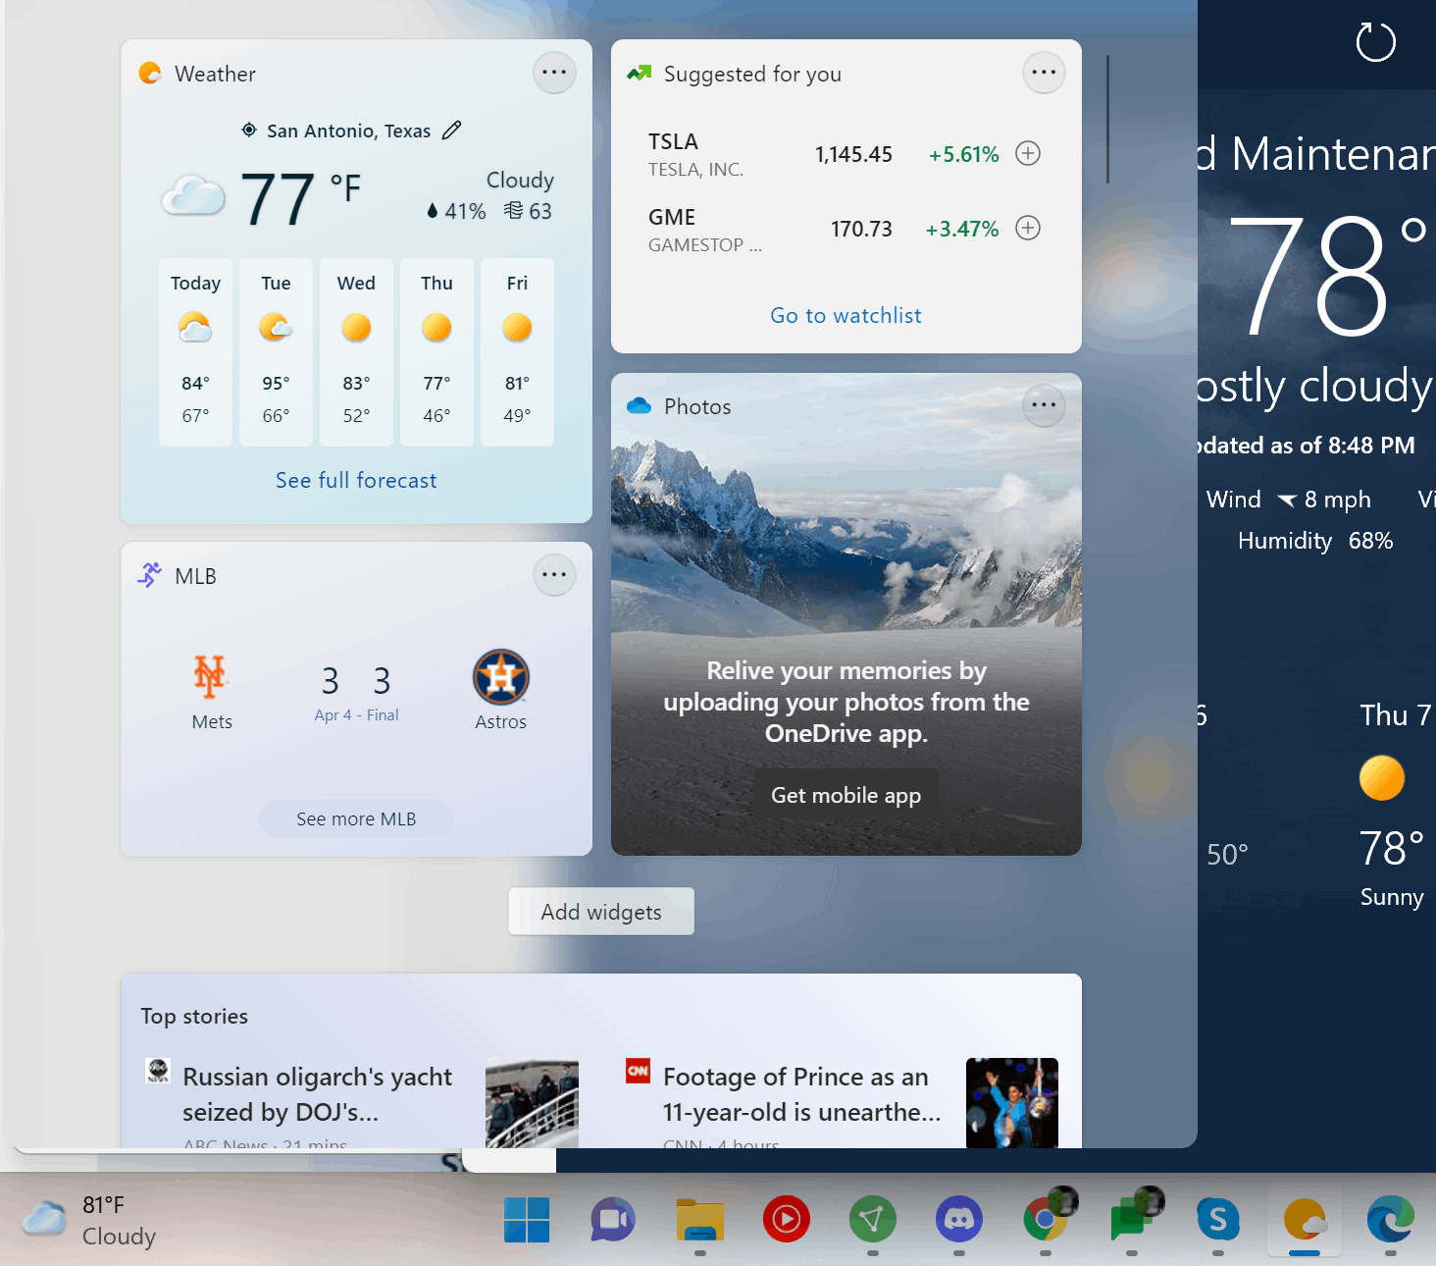Click GME Gamestop stock row
Image resolution: width=1436 pixels, height=1266 pixels.
tap(844, 230)
